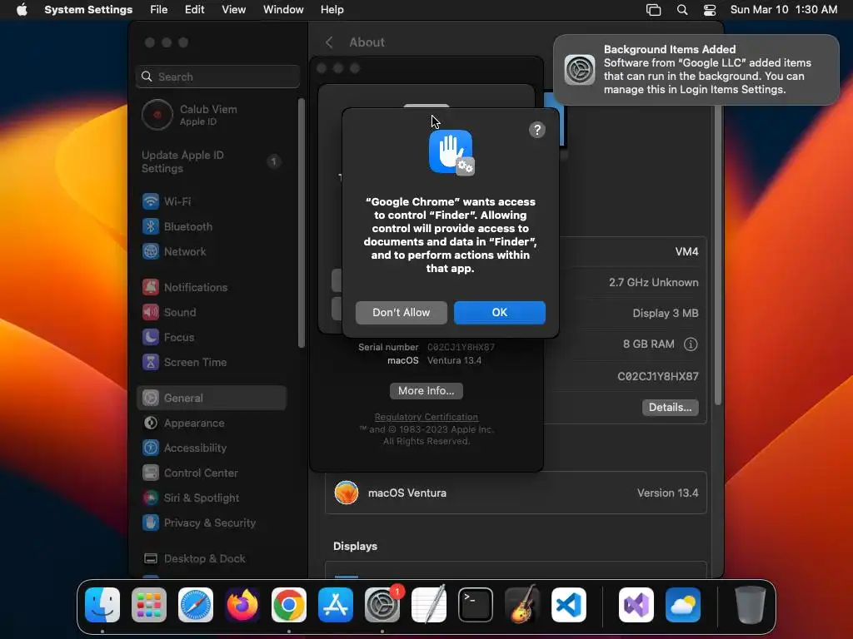
Task: Click the macOS Ventura 13.4 text
Action: [x=454, y=360]
